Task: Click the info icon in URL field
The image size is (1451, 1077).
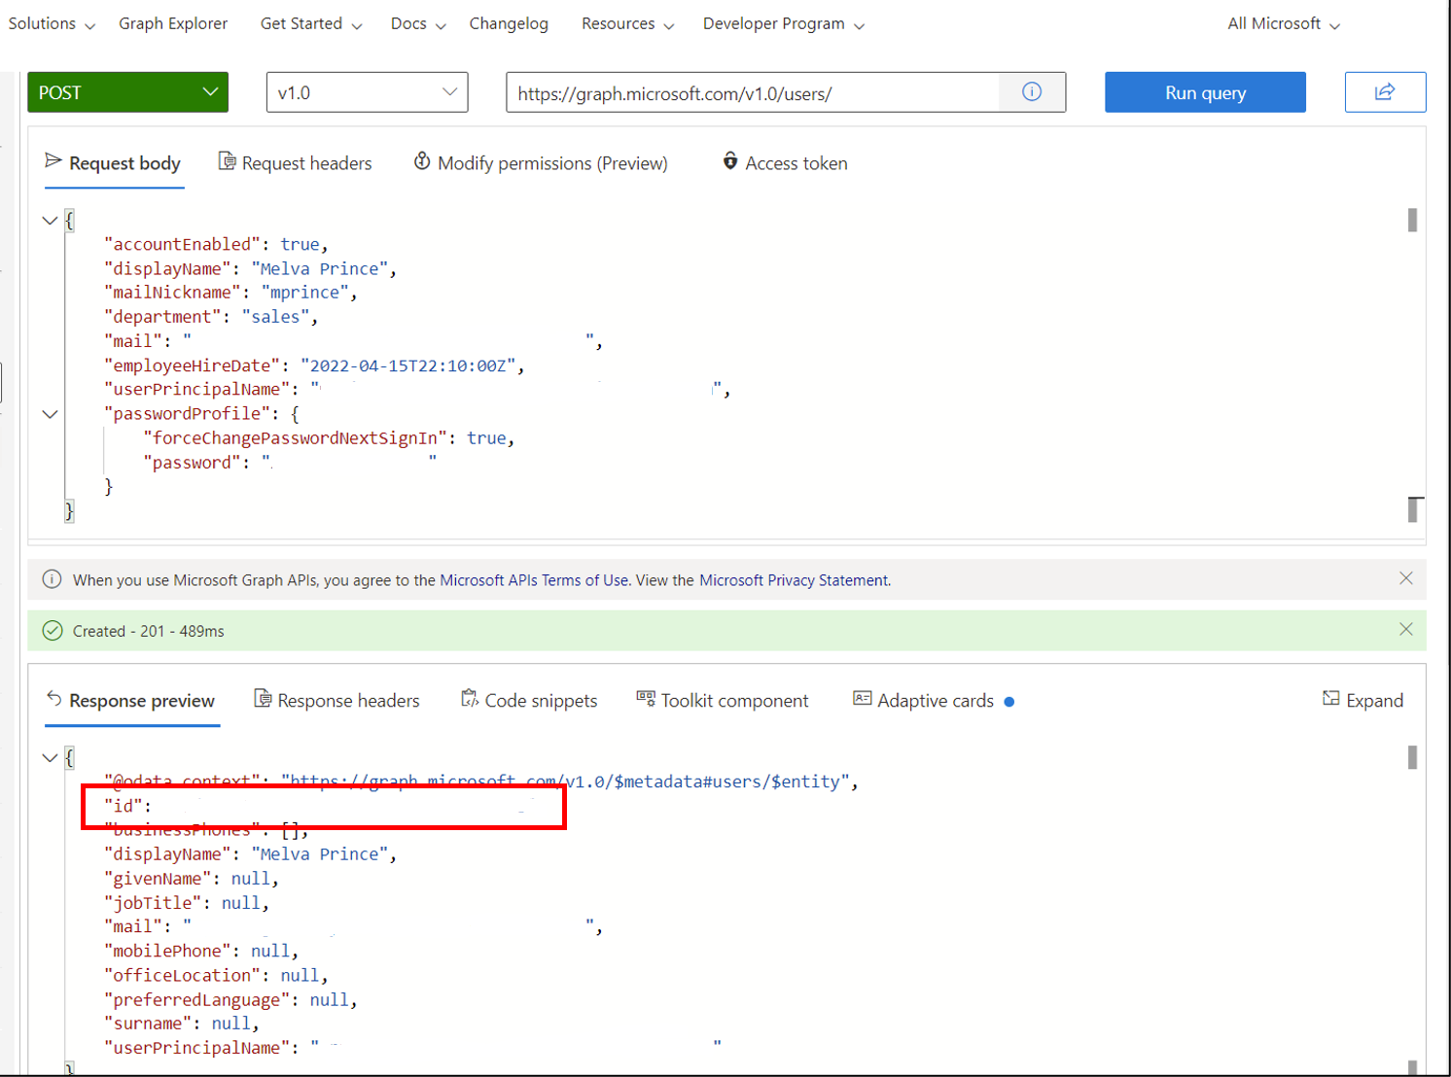Action: [x=1032, y=92]
